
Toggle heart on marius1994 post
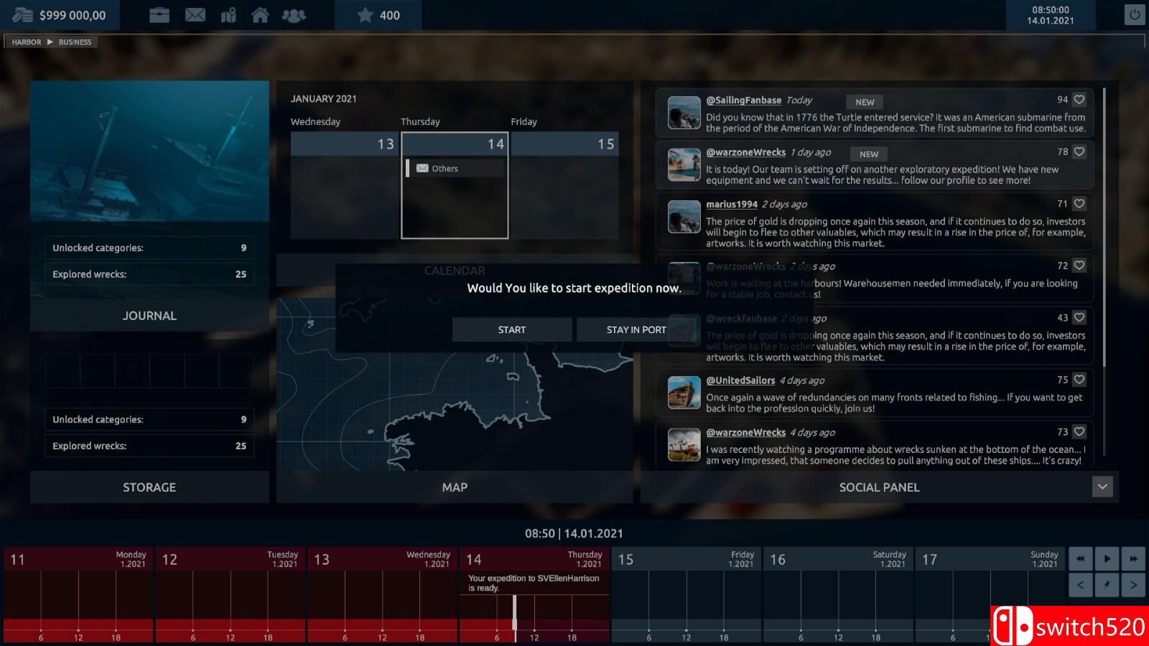click(x=1079, y=204)
